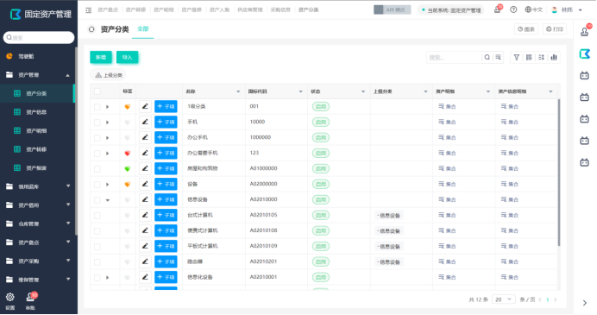The height and width of the screenshot is (315, 597).
Task: Tick the checkbox of 路由器 row
Action: pos(97,262)
